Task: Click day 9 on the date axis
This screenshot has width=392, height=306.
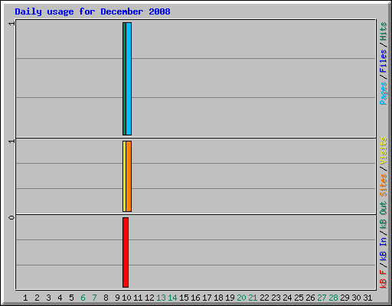Action: (117, 298)
